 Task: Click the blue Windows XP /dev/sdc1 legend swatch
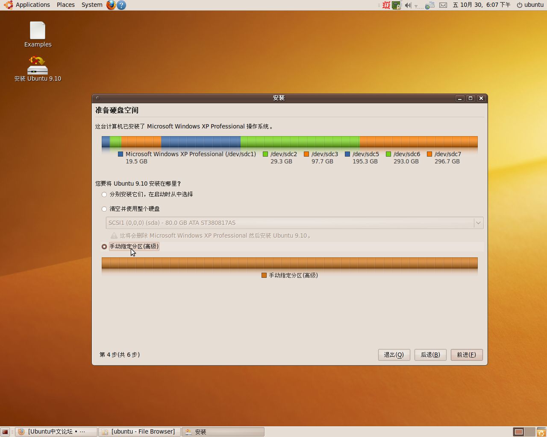pos(121,154)
